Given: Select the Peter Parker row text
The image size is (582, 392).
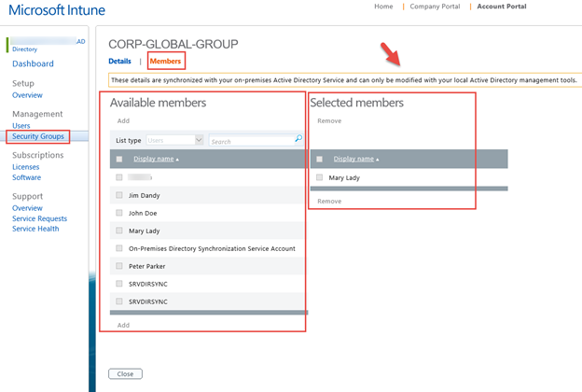Looking at the screenshot, I should pos(147,266).
